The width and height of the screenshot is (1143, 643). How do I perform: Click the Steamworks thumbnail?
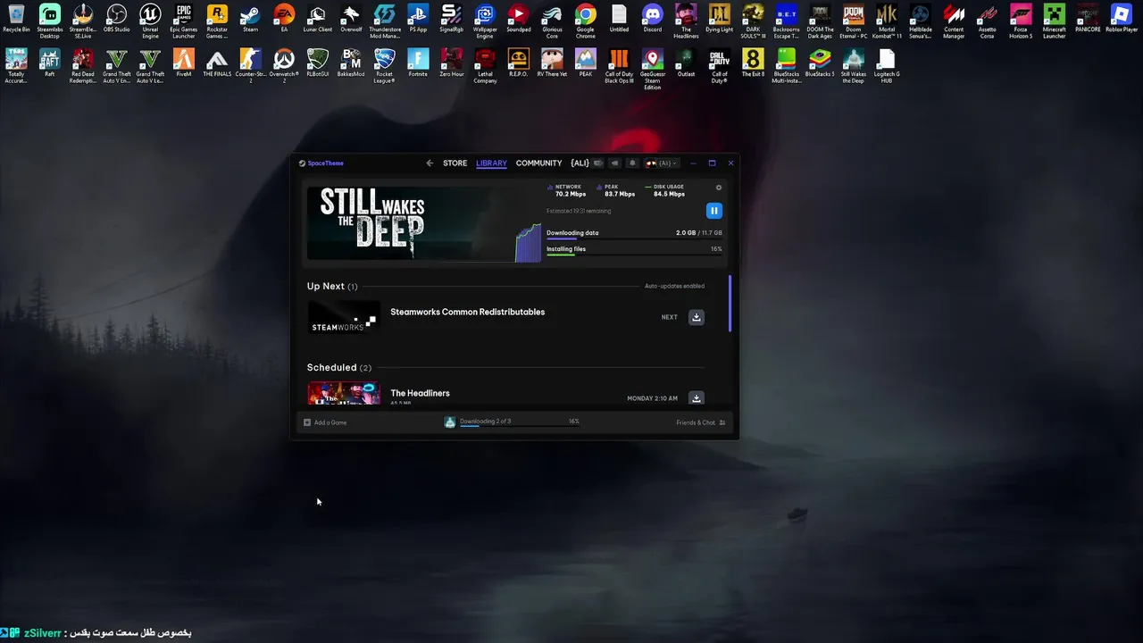click(x=344, y=317)
